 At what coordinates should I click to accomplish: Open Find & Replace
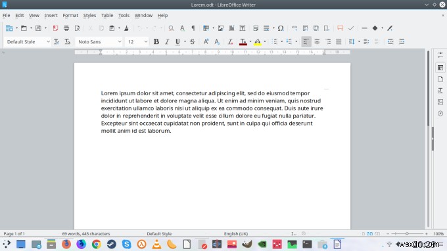click(171, 28)
